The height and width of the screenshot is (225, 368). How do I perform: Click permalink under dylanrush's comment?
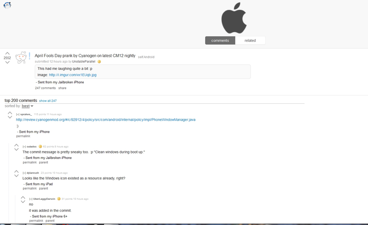tap(30, 188)
